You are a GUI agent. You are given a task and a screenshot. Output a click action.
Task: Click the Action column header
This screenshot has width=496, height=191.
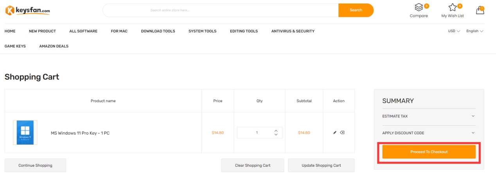coord(339,101)
